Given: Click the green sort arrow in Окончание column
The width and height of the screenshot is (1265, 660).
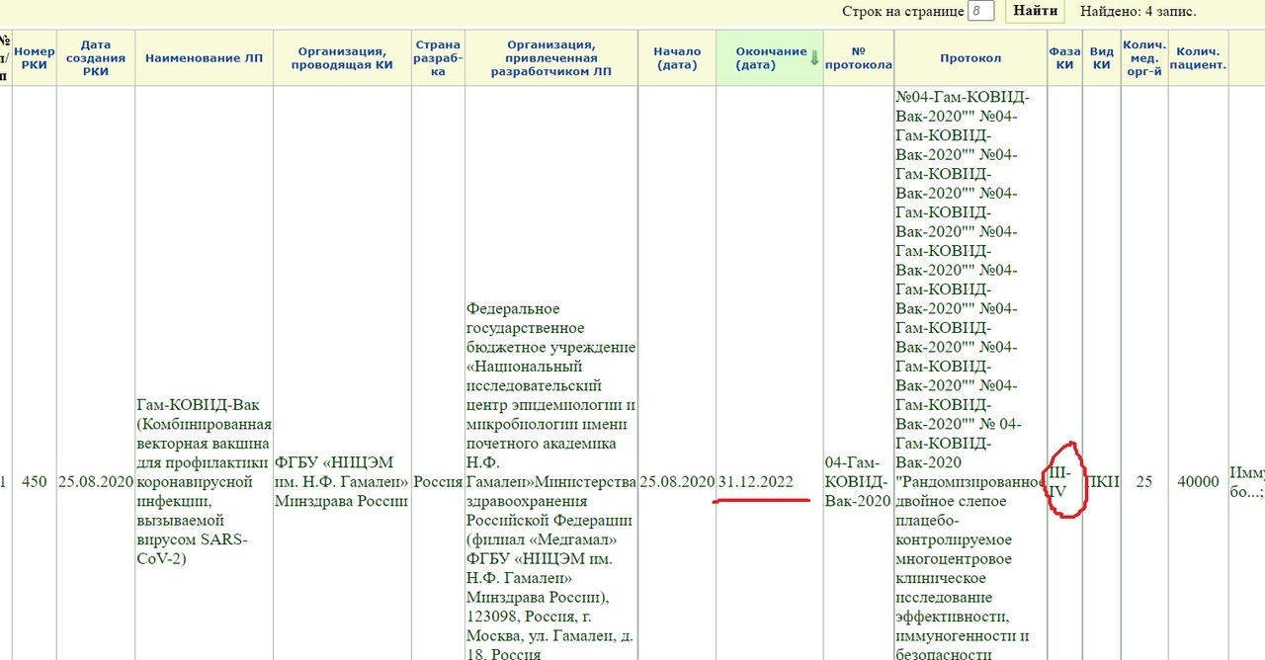Looking at the screenshot, I should point(813,58).
